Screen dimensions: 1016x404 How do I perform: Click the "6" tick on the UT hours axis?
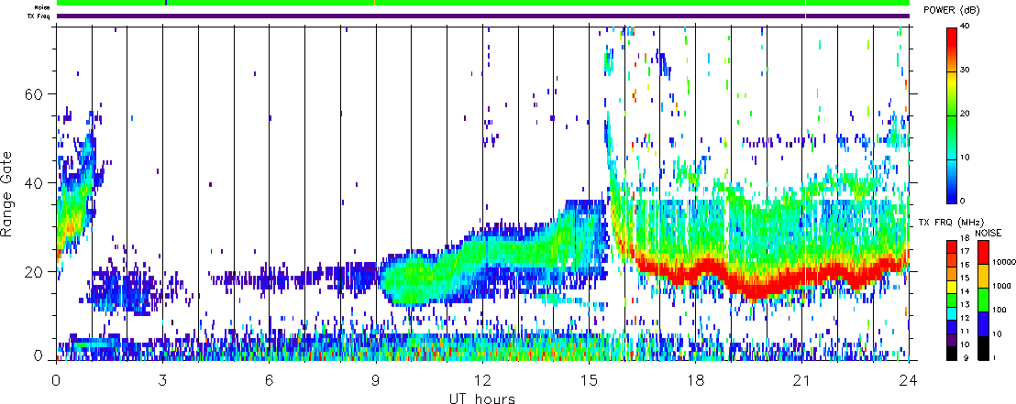[x=269, y=379]
